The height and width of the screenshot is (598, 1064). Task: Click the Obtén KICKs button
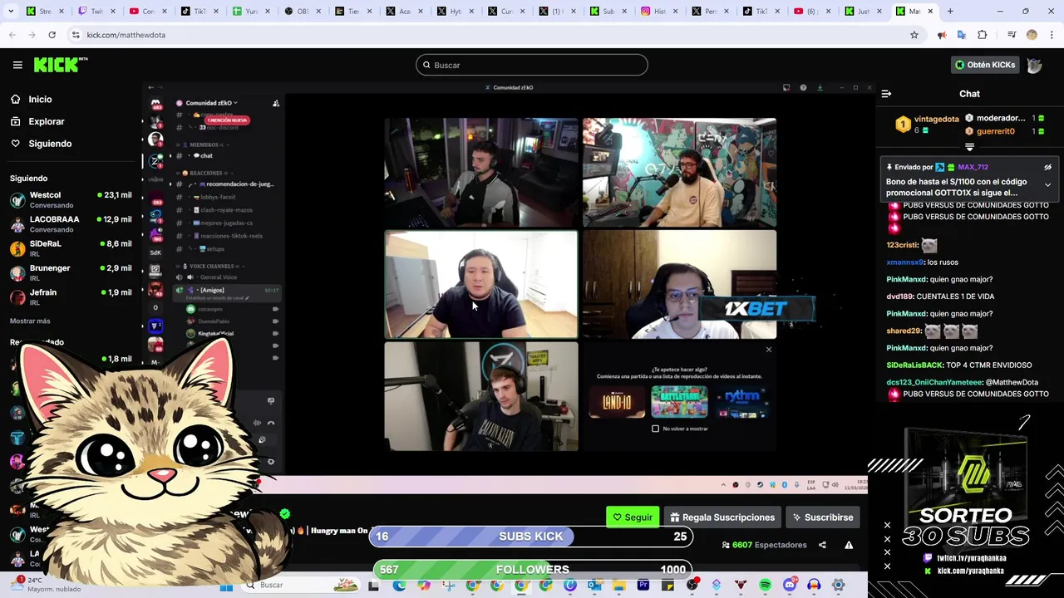tap(985, 65)
